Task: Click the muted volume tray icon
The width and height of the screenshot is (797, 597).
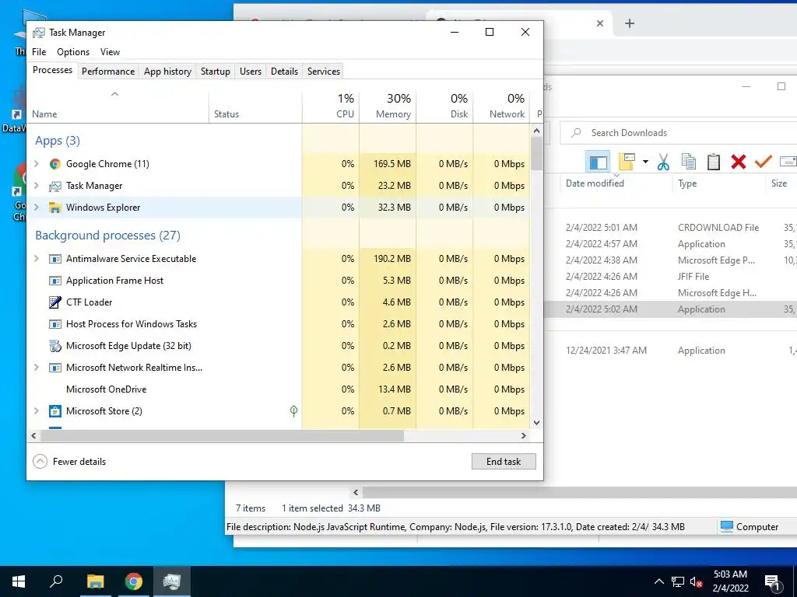Action: click(696, 581)
